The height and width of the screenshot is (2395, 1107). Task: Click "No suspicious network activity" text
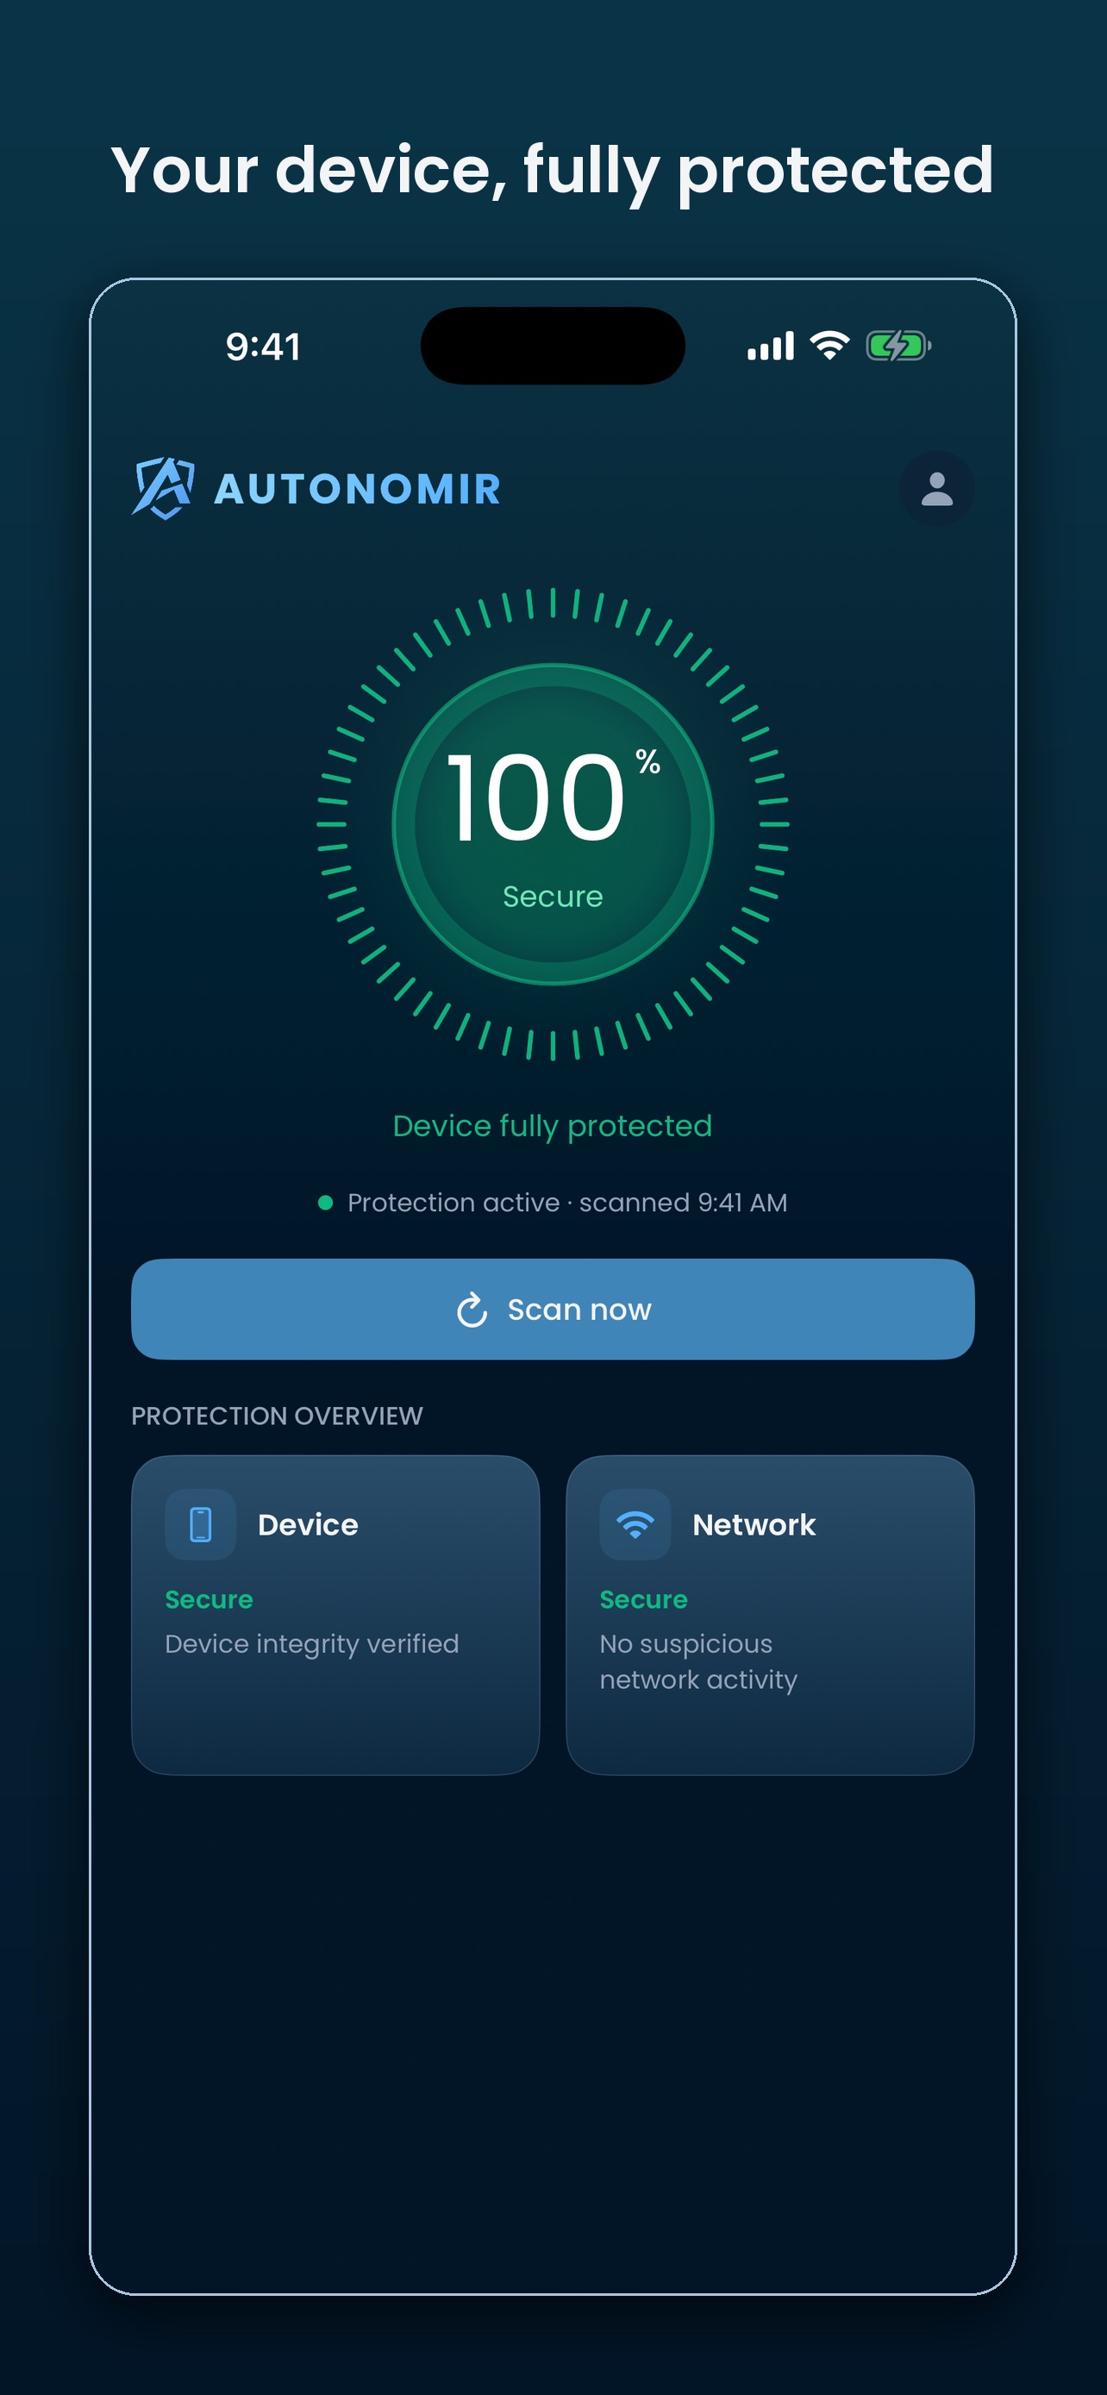[699, 1661]
